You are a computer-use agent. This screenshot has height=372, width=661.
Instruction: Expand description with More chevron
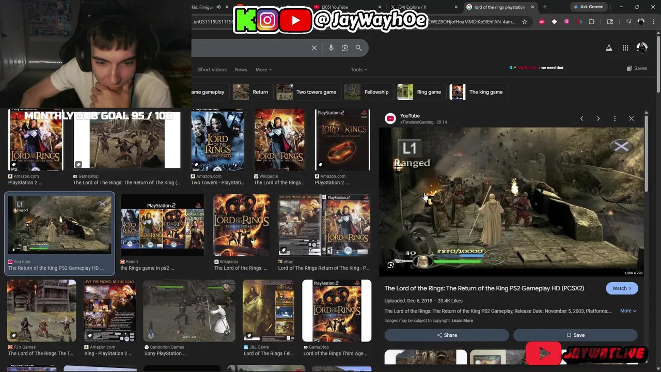[x=628, y=311]
